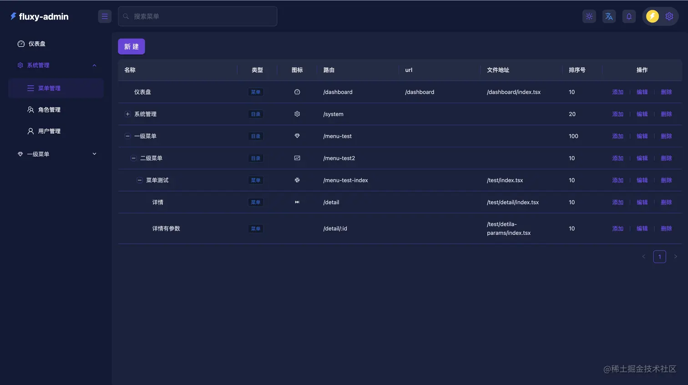Click 删除 in 仪表盘 row
This screenshot has height=385, width=688.
click(x=666, y=92)
